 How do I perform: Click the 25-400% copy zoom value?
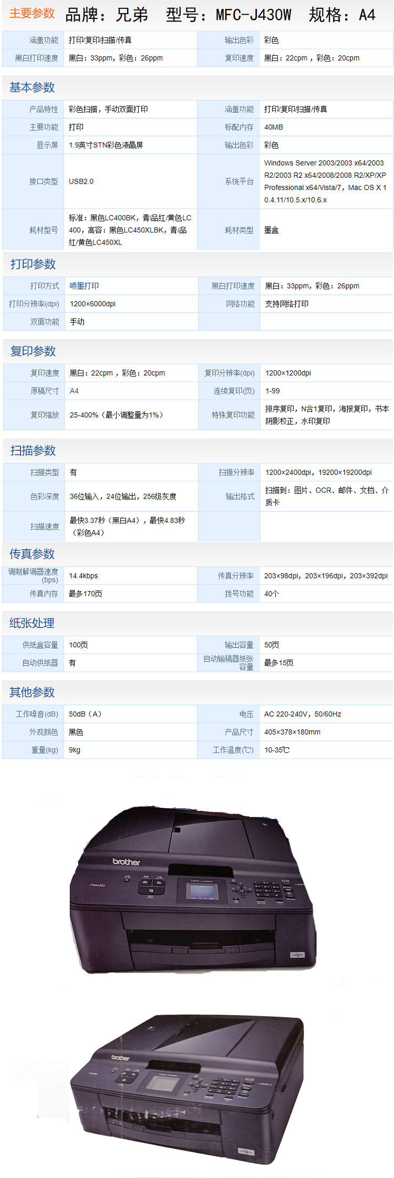click(117, 415)
